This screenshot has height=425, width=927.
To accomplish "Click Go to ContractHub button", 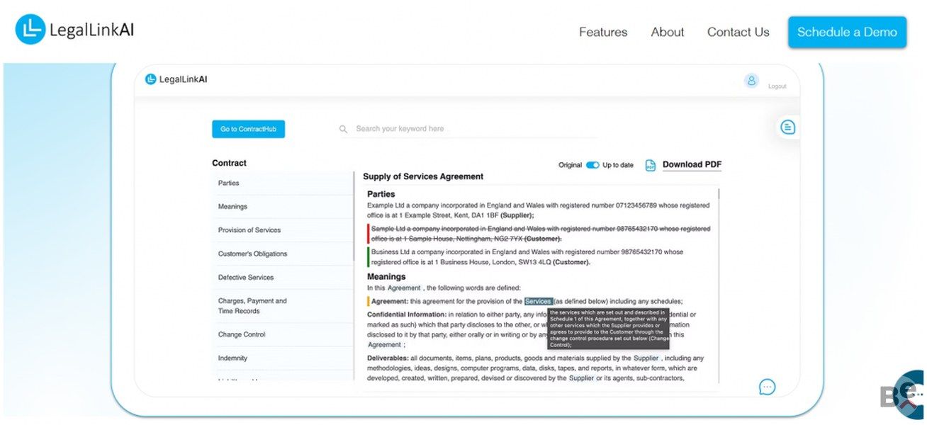I will click(x=248, y=129).
